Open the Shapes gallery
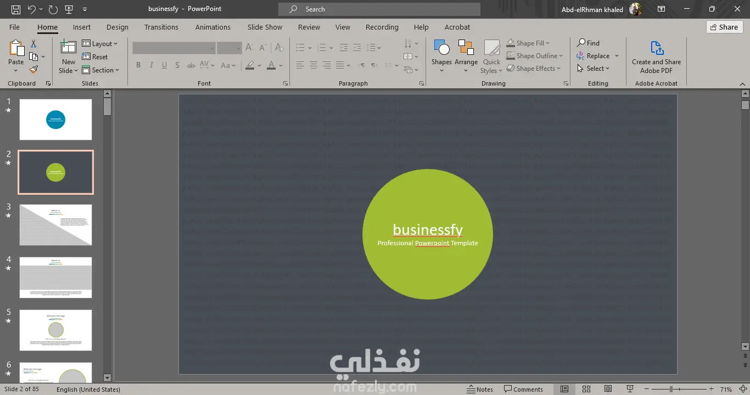The image size is (750, 395). (441, 57)
